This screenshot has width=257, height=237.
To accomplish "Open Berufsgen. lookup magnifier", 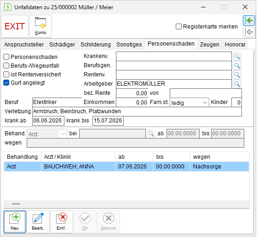I will tap(237, 66).
